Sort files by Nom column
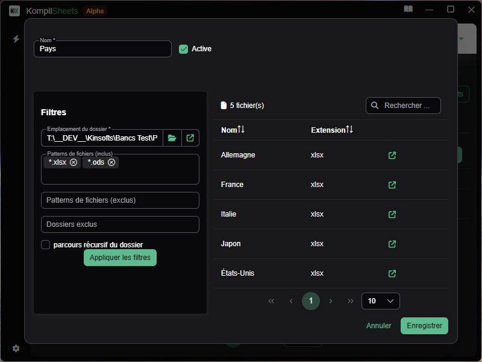Screen dimensions: 482x362 pos(233,130)
